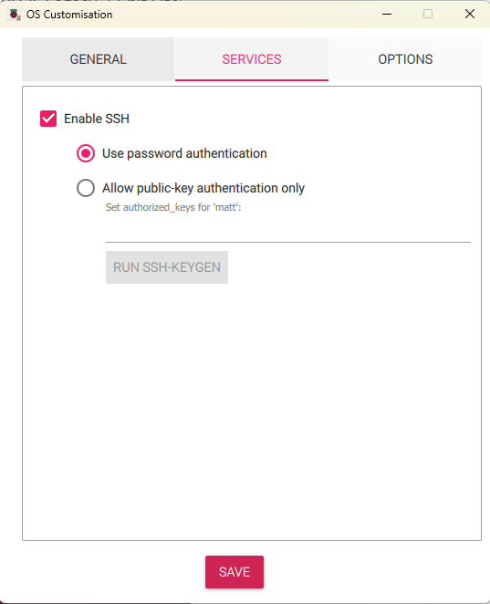The width and height of the screenshot is (490, 604).
Task: Click the 'Enable SSH' label text
Action: pyautogui.click(x=97, y=119)
